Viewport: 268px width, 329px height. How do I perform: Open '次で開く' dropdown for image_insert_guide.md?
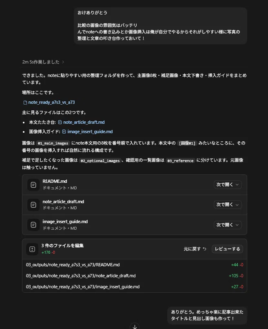pyautogui.click(x=228, y=225)
